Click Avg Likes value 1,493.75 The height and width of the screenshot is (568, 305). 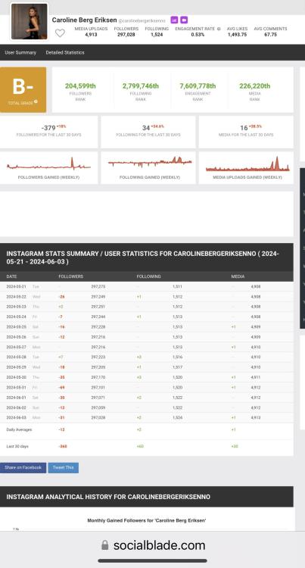tap(238, 35)
